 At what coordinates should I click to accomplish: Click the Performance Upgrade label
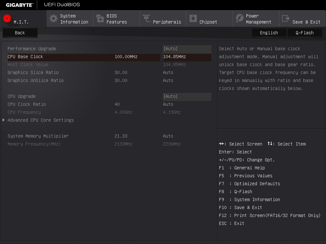tap(32, 49)
